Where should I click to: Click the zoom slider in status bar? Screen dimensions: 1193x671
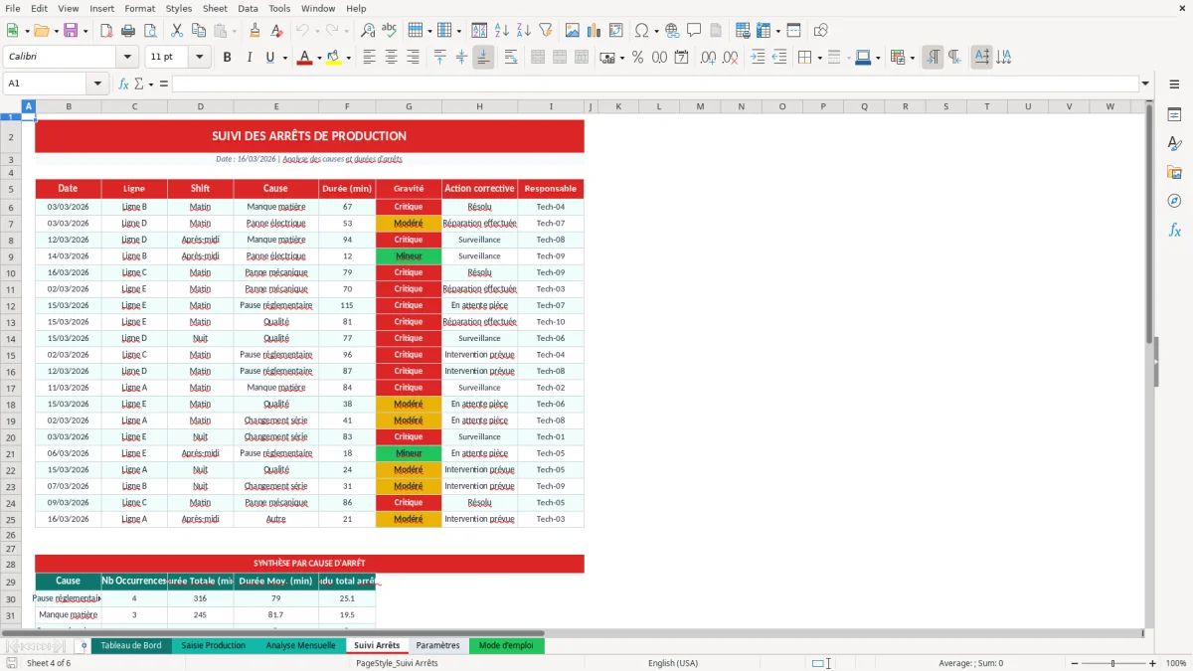(x=1112, y=663)
